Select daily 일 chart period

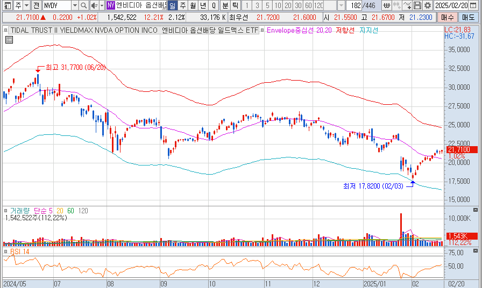pyautogui.click(x=173, y=5)
